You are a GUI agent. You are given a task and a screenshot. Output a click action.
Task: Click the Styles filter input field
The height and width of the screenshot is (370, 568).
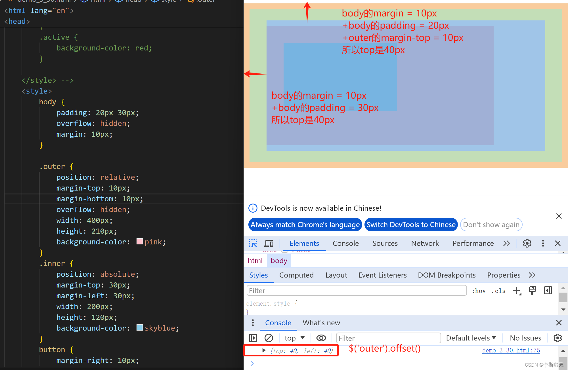coord(356,291)
